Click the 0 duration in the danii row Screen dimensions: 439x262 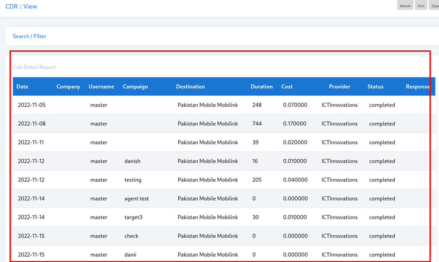254,255
